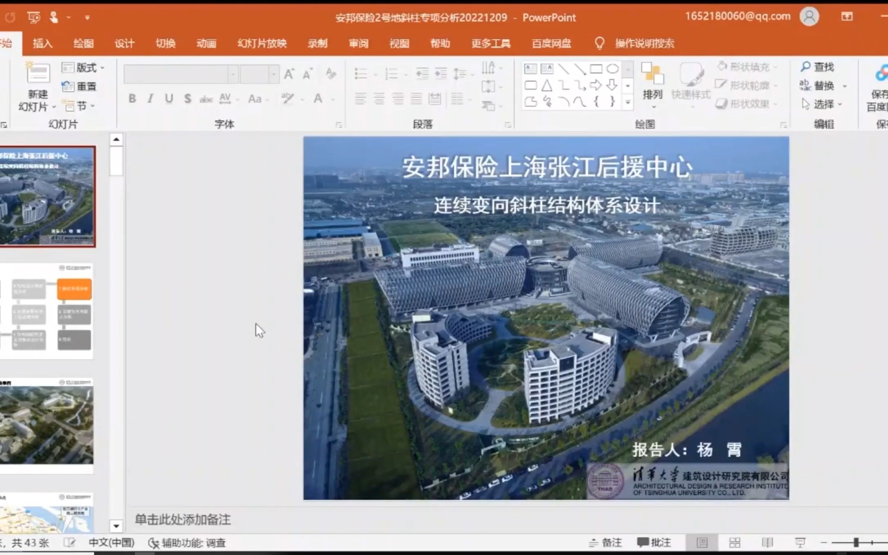Open the Shape Outline (形状轮廓) menu
Image resolution: width=888 pixels, height=555 pixels.
coord(746,85)
